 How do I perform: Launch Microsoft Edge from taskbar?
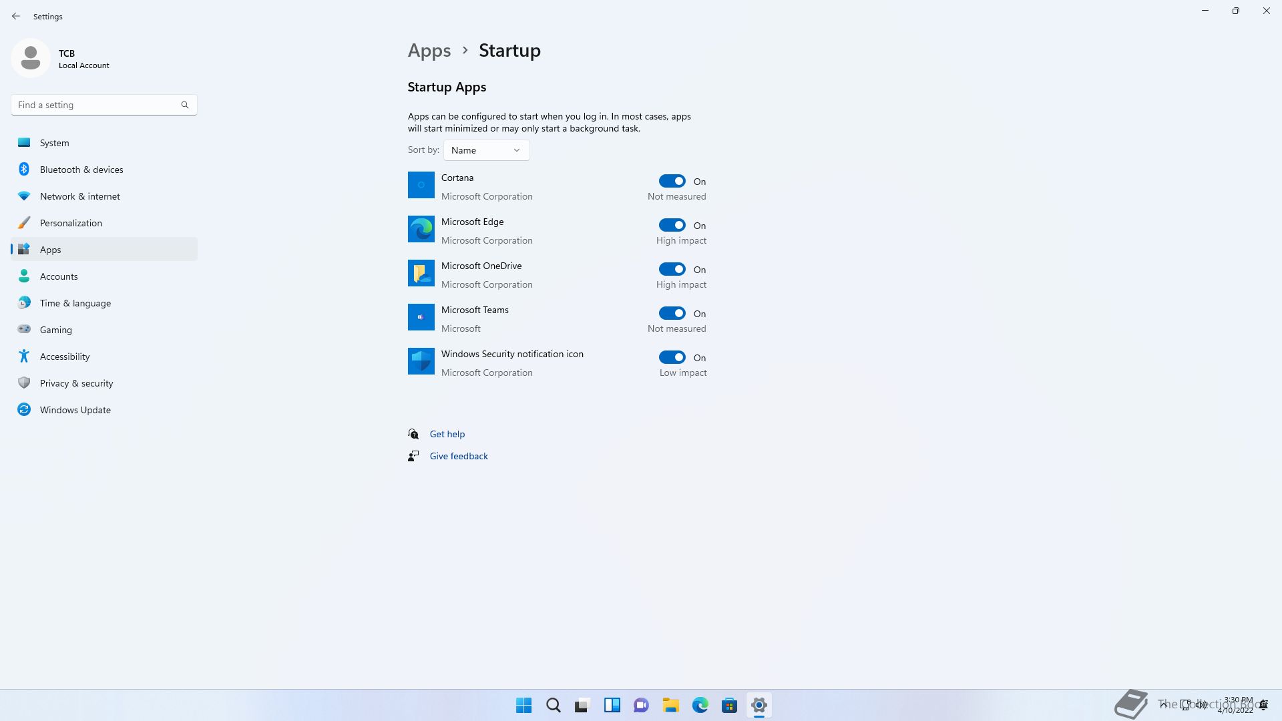[x=700, y=705]
